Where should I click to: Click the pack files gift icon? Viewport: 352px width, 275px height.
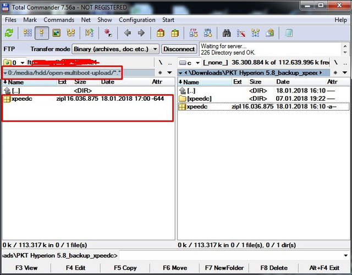tap(160, 33)
